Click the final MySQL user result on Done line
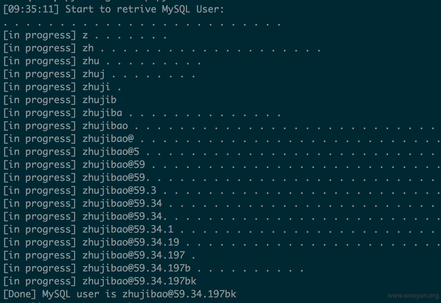The width and height of the screenshot is (441, 303). (x=179, y=295)
